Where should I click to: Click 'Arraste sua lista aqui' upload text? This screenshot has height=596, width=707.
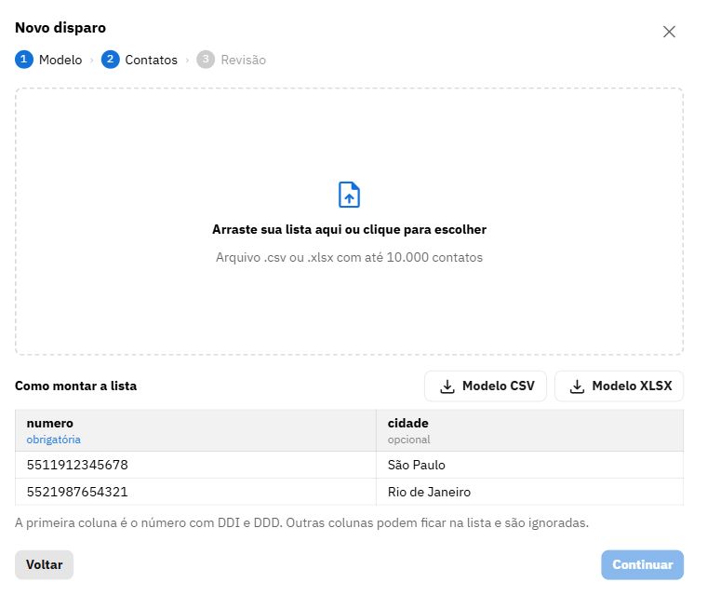[x=350, y=229]
